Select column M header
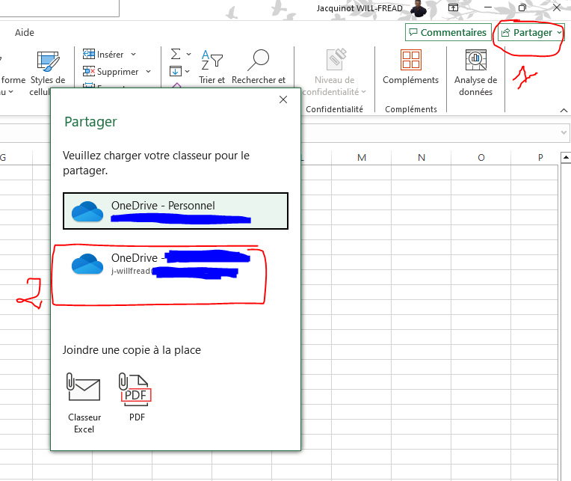 (361, 157)
